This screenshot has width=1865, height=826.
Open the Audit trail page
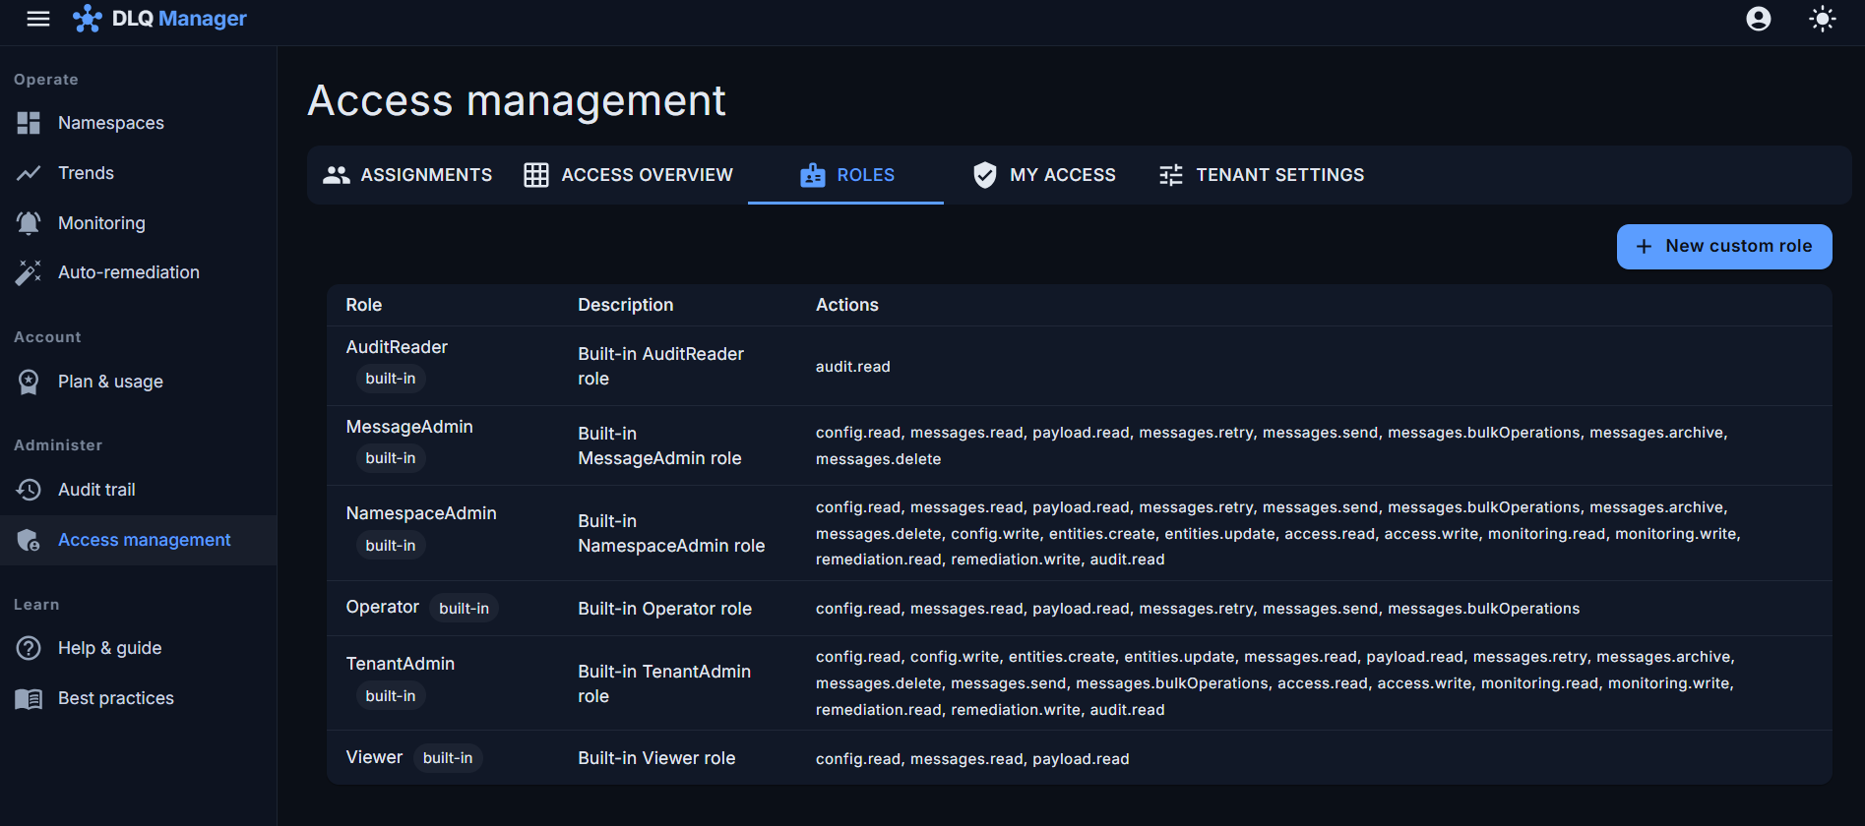pos(138,490)
